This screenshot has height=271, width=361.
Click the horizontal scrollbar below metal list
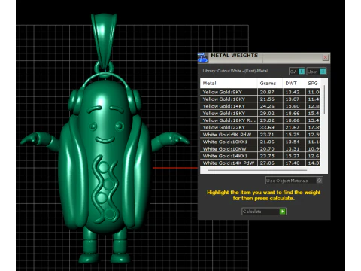[x=257, y=170]
